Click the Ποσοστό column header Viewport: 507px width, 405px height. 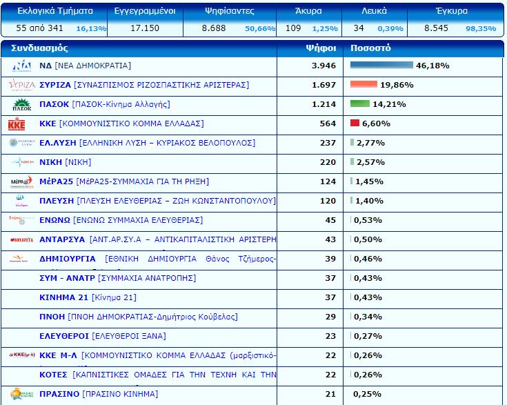pos(370,48)
